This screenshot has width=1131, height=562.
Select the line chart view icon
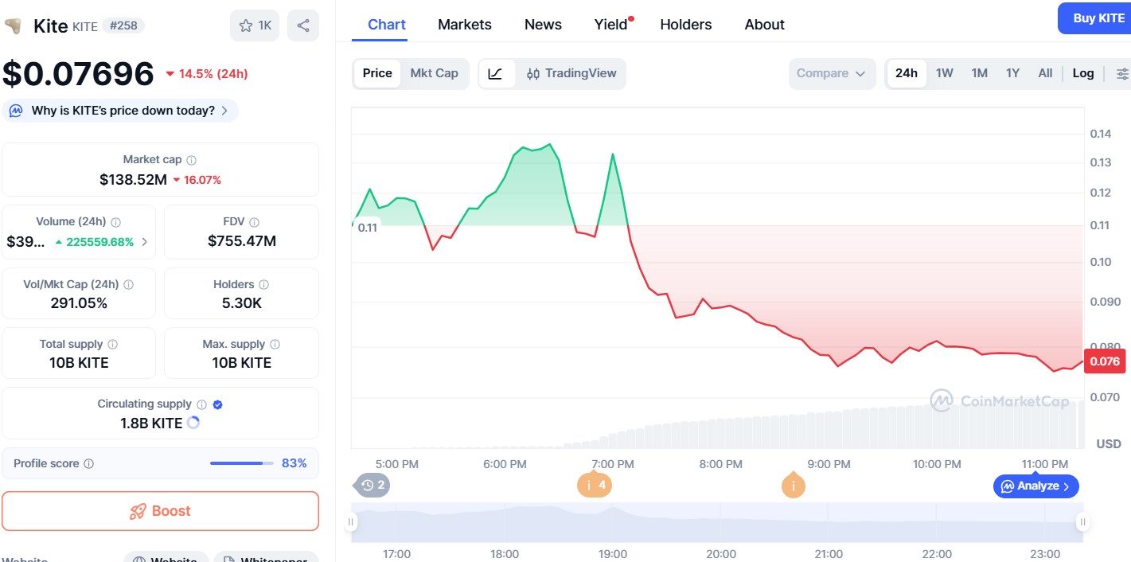click(497, 73)
